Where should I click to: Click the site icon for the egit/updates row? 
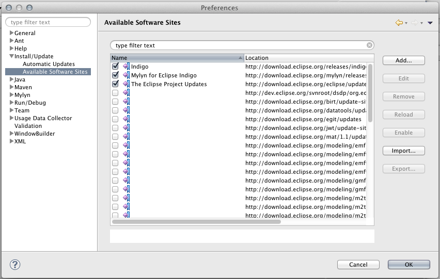[x=126, y=119]
